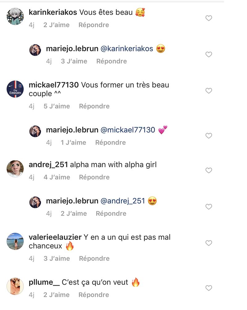
Task: Like valerieelauzier's comment heart
Action: [209, 243]
